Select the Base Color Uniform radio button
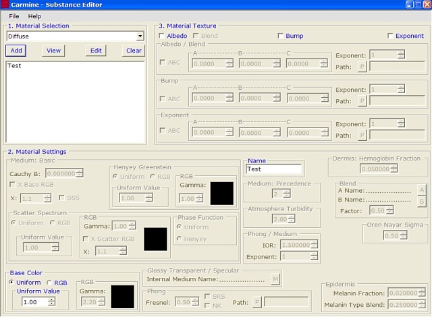432x317 pixels. tap(12, 283)
